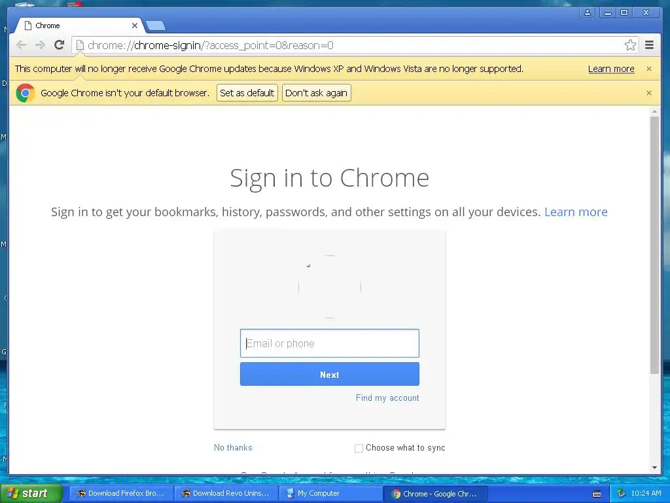Select the Chrome tab

(79, 26)
